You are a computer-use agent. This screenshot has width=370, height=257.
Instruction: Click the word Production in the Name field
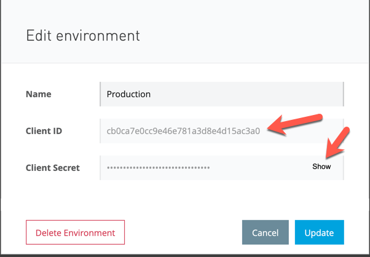click(x=128, y=95)
